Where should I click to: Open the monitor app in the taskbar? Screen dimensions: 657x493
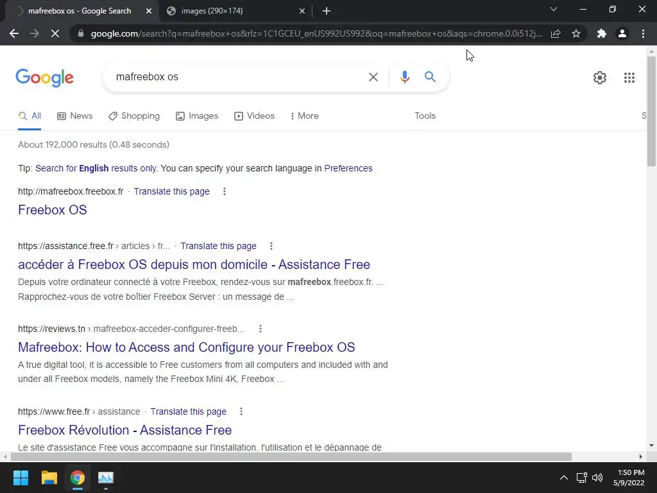pos(106,478)
